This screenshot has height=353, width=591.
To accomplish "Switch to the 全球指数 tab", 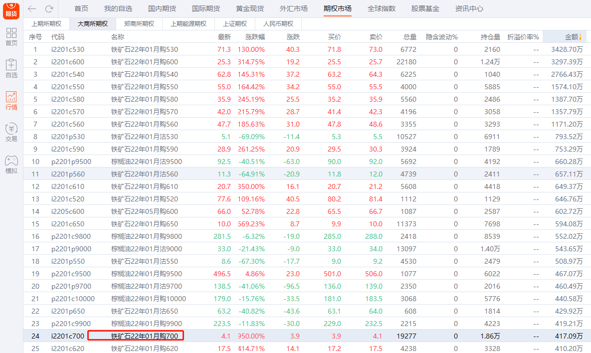I will click(x=382, y=8).
